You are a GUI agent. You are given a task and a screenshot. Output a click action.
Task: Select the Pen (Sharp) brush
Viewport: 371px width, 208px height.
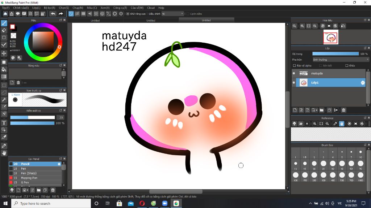[35, 173]
